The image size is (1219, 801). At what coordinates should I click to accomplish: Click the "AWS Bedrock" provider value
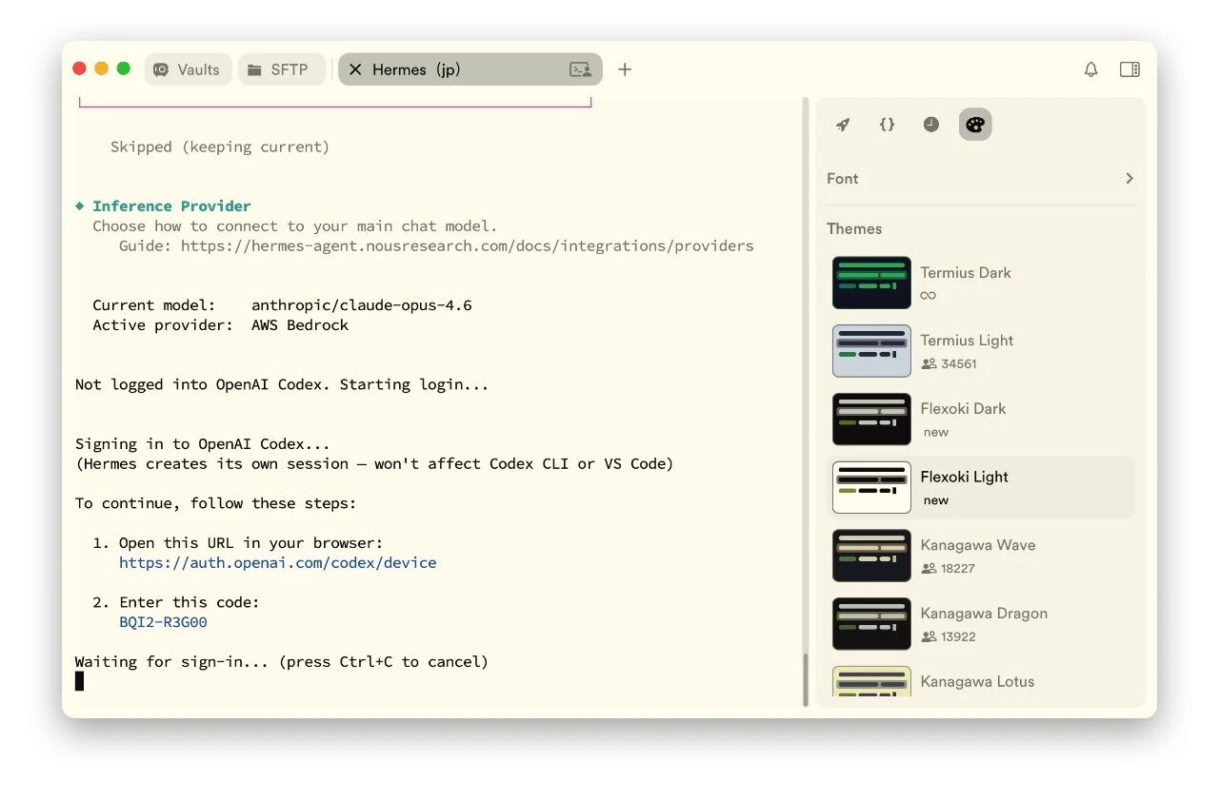pos(300,325)
